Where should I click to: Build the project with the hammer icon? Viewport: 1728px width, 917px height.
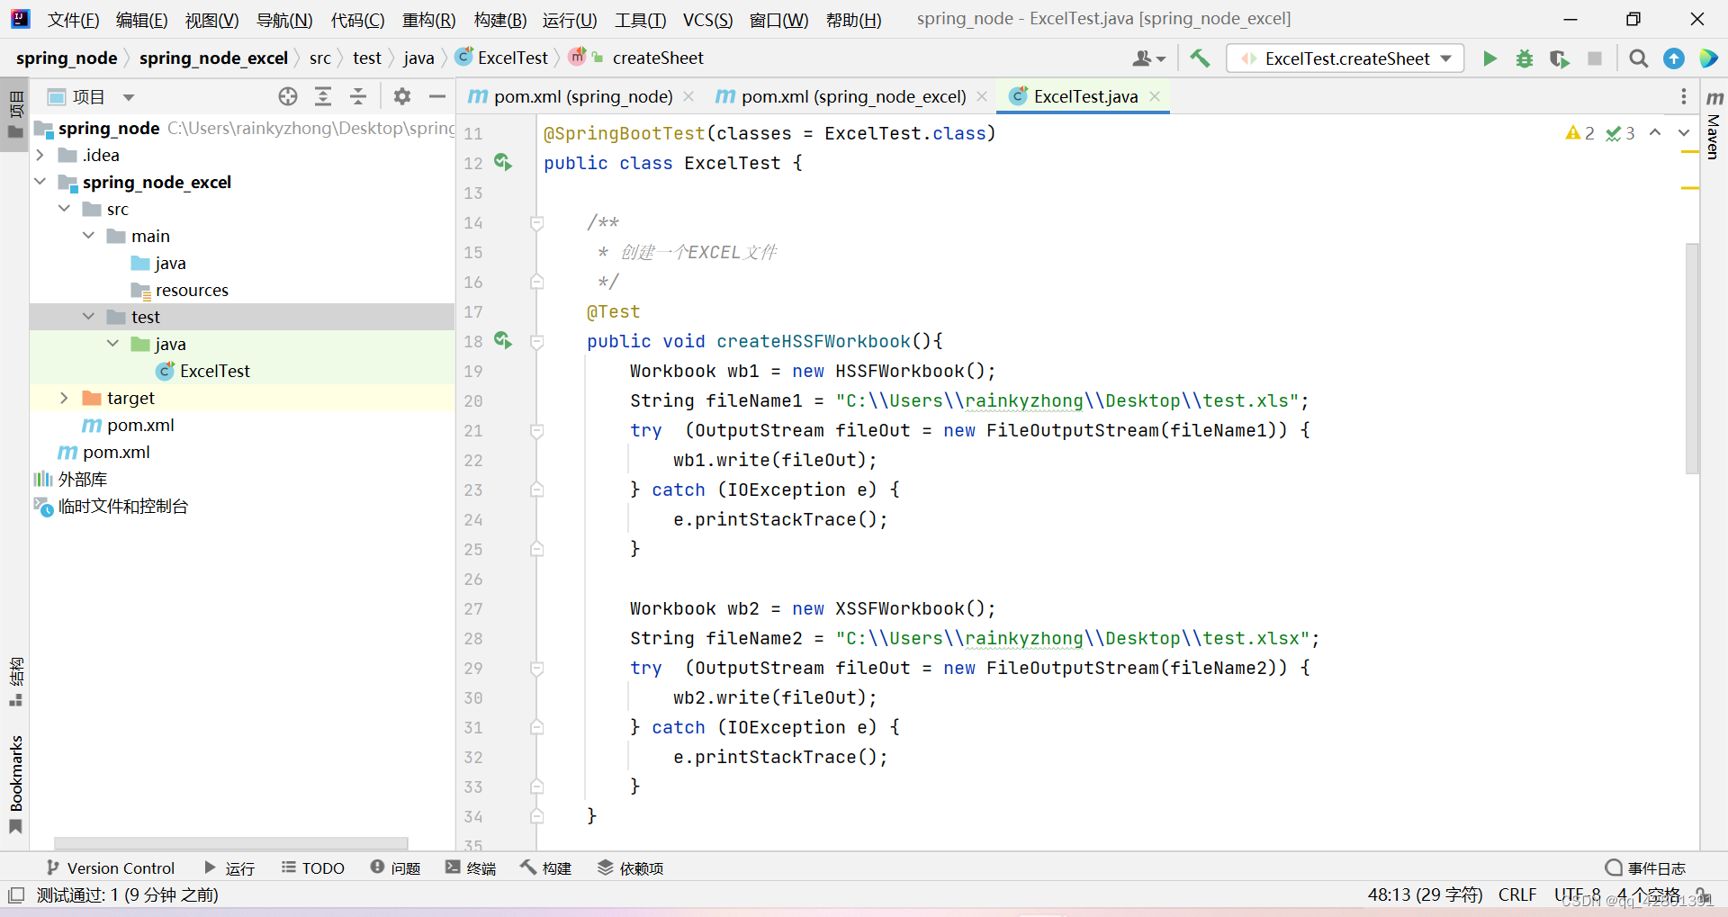[1200, 58]
